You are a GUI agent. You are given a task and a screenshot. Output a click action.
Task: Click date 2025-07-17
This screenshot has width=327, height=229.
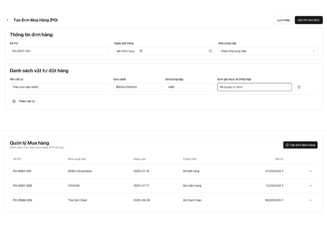point(141,185)
